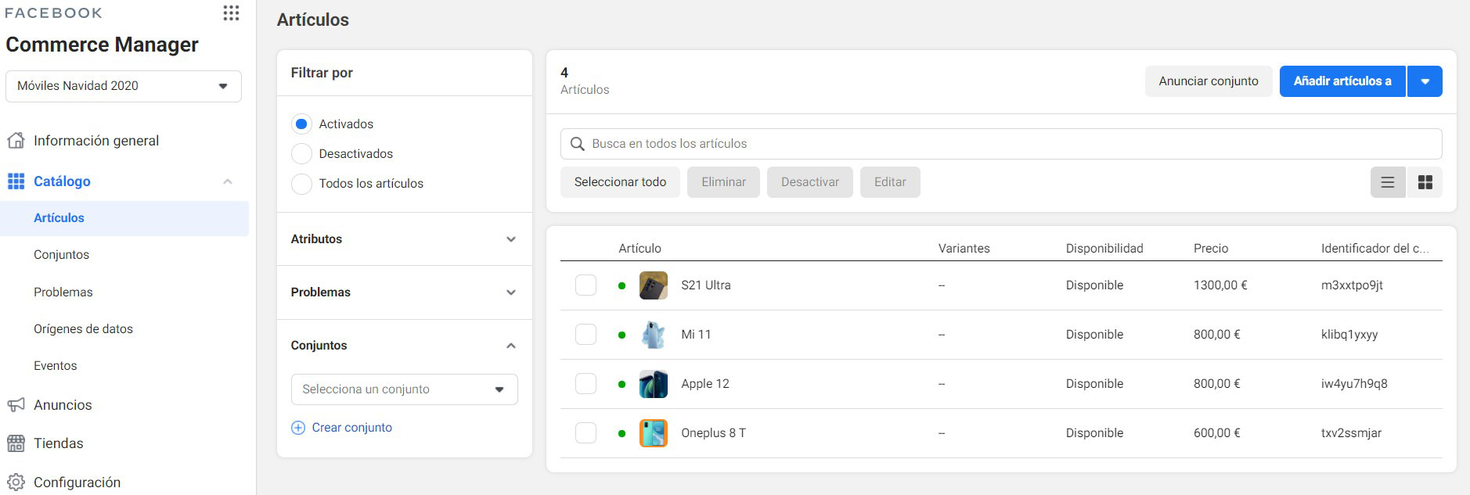This screenshot has height=495, width=1470.
Task: Click the plus icon beside Crear conjunto
Action: point(298,428)
